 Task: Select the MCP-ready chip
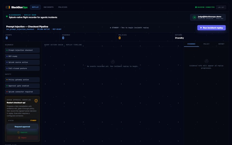pos(22,56)
